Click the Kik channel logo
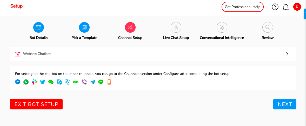306x126 pixels. [76, 82]
